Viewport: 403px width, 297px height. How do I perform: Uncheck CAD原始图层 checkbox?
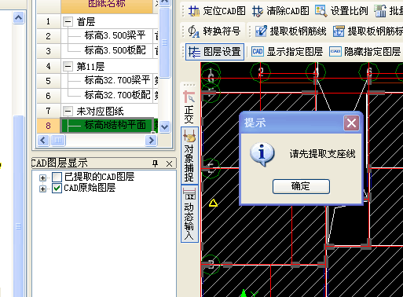[x=57, y=189]
